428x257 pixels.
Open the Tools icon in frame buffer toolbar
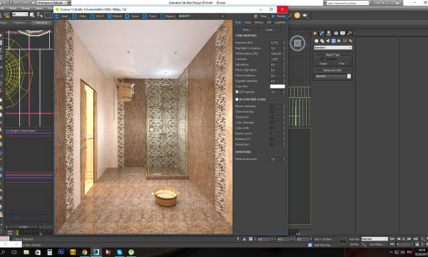145,16
